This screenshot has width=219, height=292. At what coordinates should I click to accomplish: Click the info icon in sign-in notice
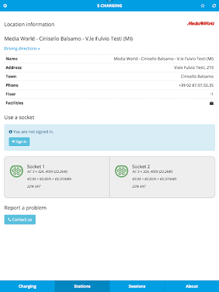pos(10,132)
